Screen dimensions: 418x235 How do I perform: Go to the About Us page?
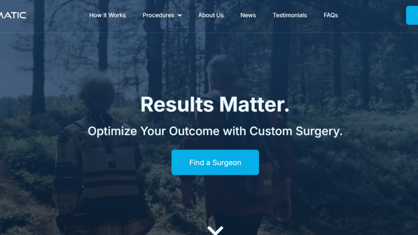[211, 15]
